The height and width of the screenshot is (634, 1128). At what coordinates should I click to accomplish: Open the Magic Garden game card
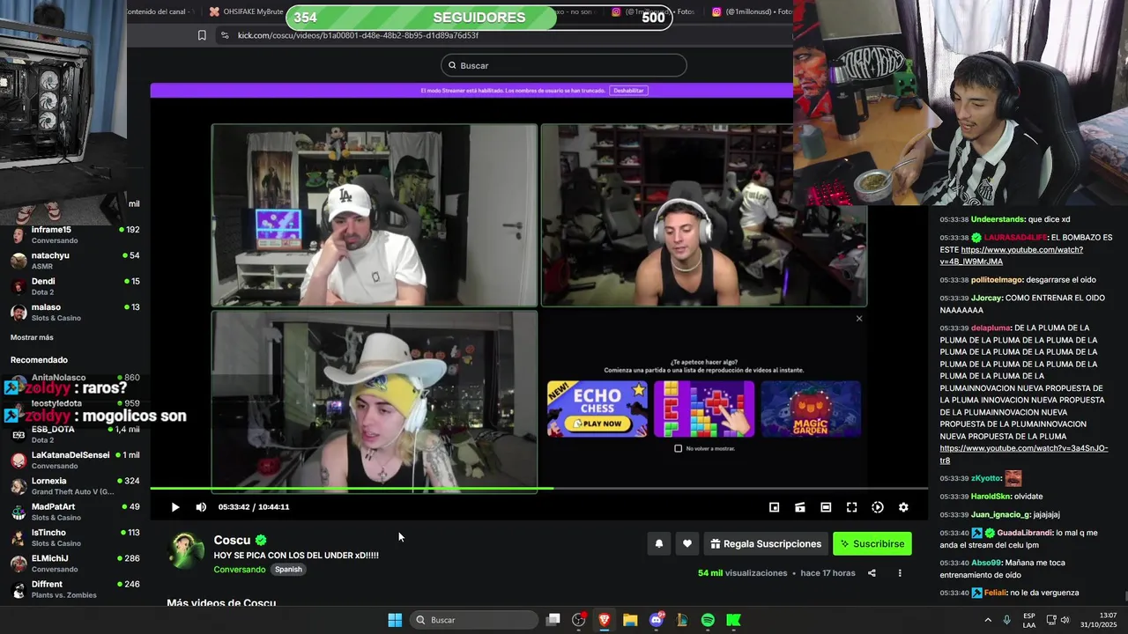click(811, 409)
